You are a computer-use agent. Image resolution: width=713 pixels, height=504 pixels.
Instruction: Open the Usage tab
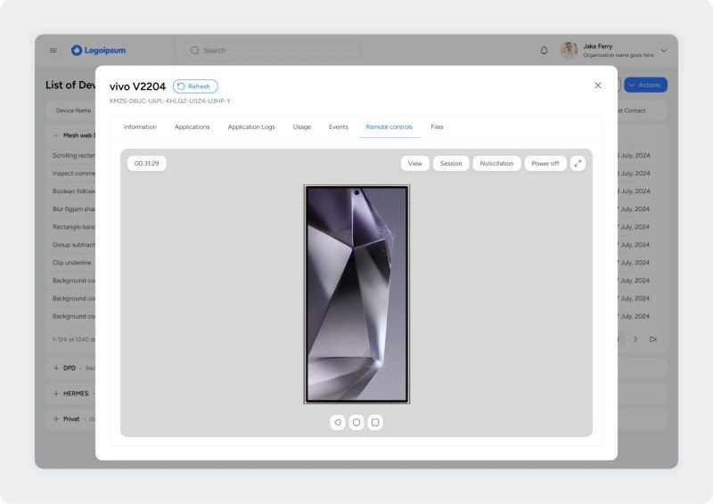(x=302, y=126)
